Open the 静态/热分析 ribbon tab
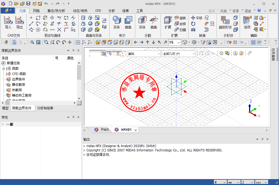 [x=56, y=11]
